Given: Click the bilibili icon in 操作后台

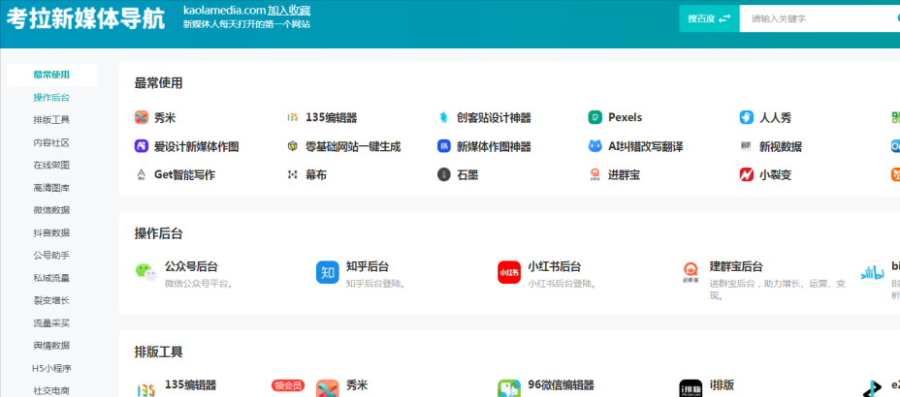Looking at the screenshot, I should pos(872,272).
